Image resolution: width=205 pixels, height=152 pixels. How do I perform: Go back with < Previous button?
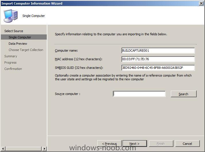pyautogui.click(x=109, y=143)
